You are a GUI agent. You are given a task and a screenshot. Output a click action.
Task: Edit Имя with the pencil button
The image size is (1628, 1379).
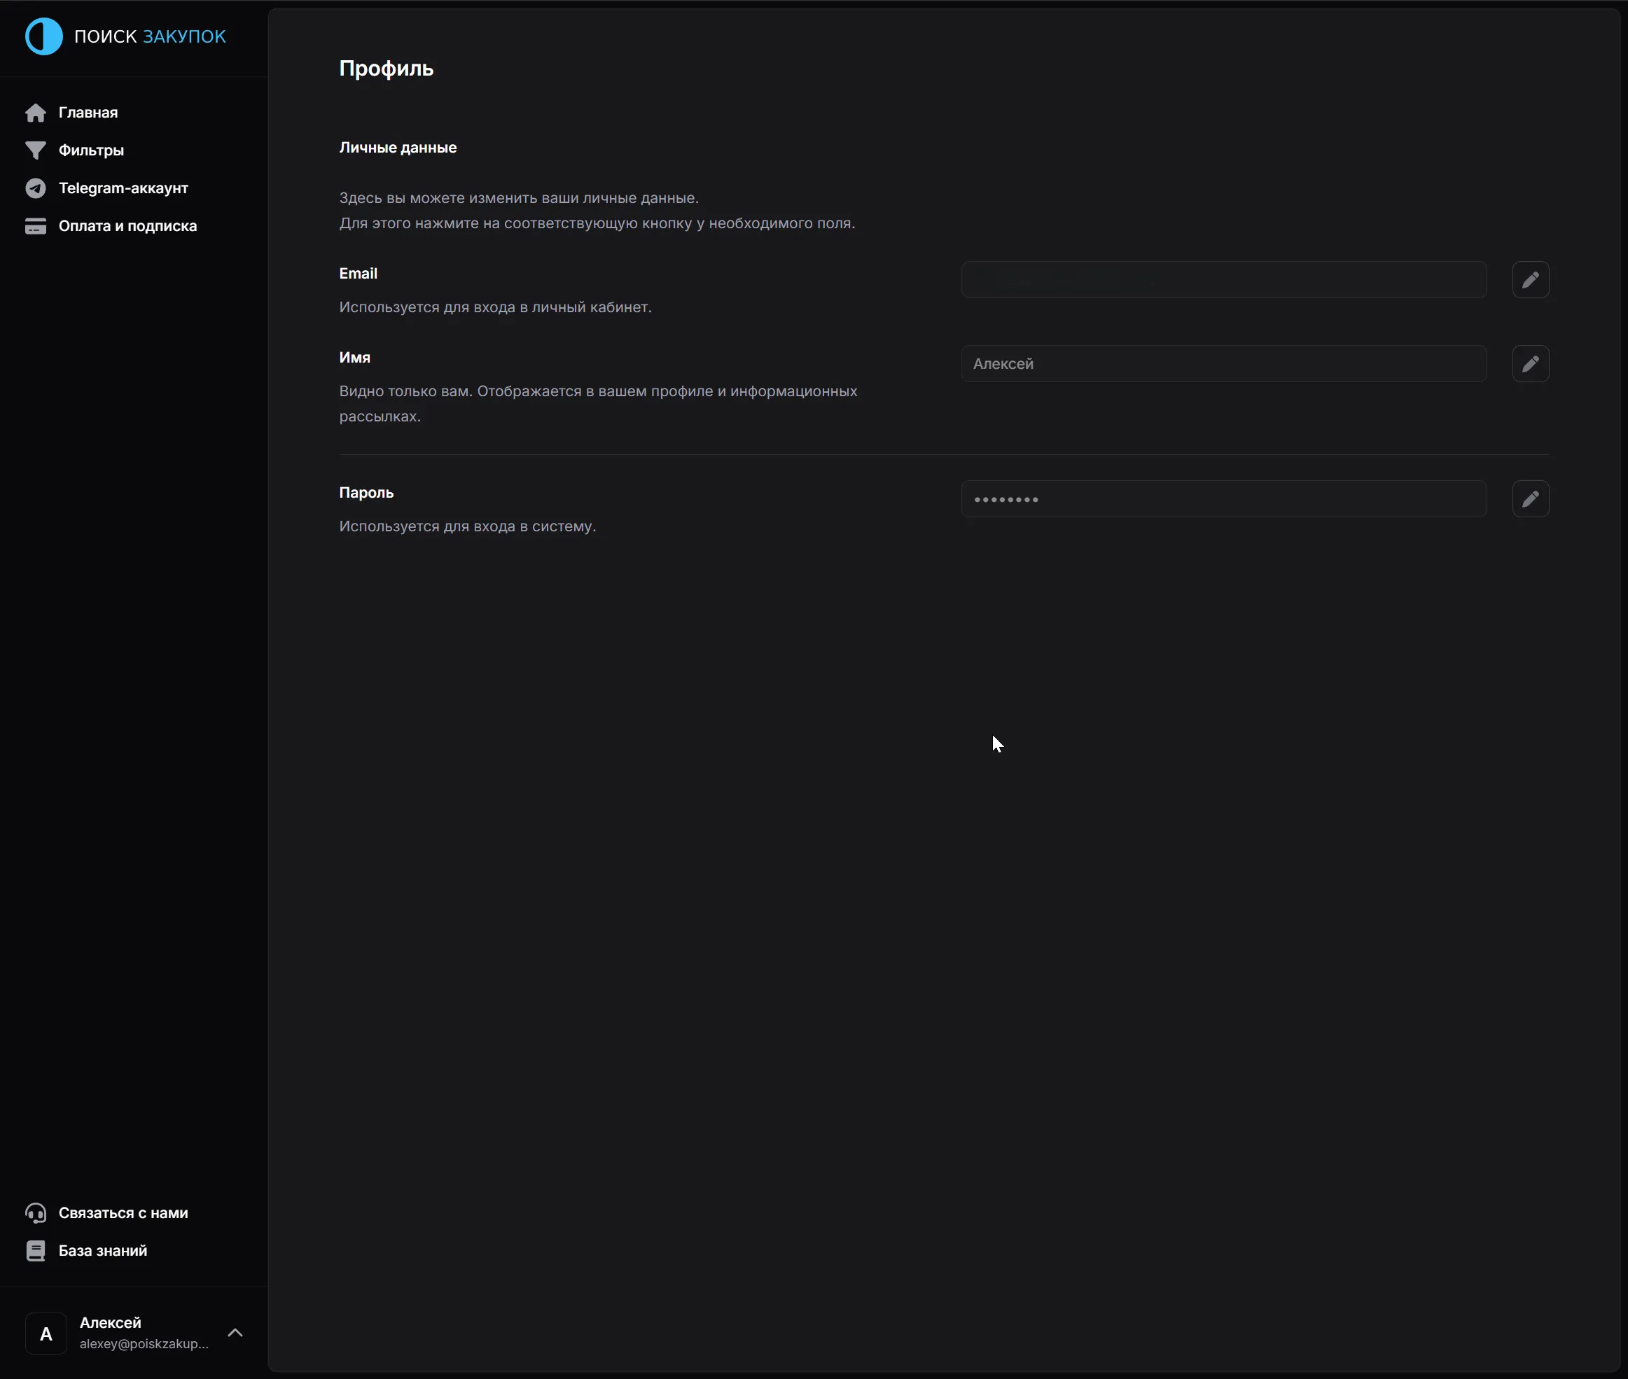click(x=1530, y=363)
